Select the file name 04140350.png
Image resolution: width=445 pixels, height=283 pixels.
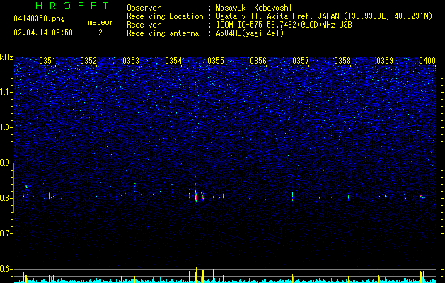(x=39, y=18)
